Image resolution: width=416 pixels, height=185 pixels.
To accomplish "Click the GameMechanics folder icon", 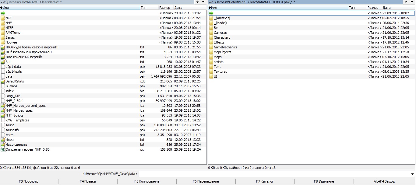I will (x=211, y=47).
